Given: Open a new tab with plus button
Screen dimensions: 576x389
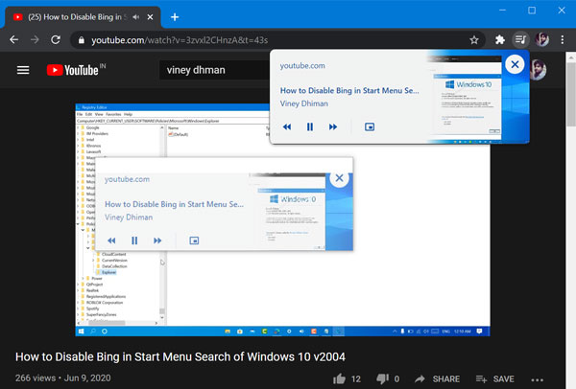Looking at the screenshot, I should [x=175, y=17].
